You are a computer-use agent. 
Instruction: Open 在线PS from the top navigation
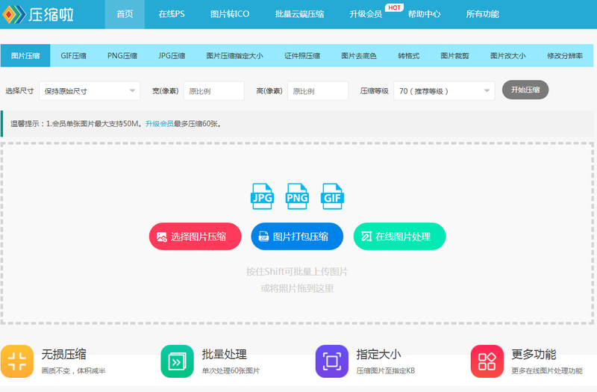[172, 14]
